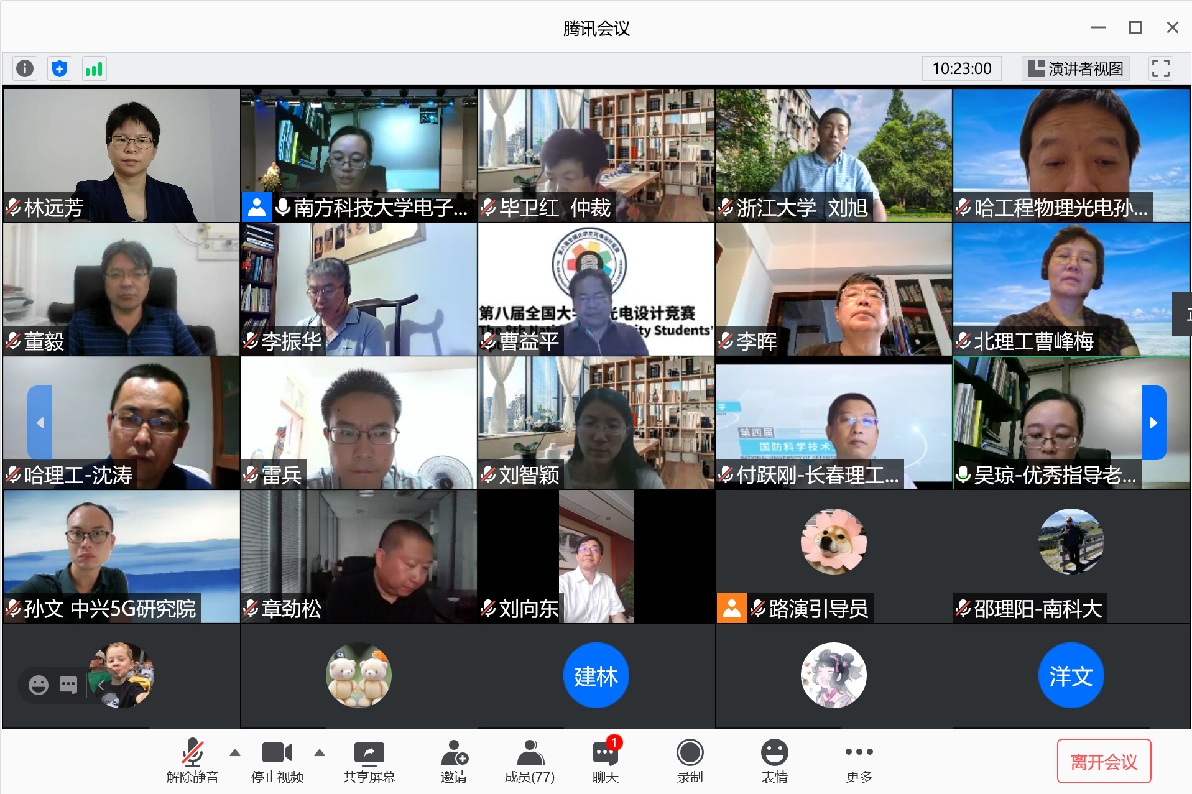Open the invite (邀请) option
The width and height of the screenshot is (1192, 794).
pos(454,760)
